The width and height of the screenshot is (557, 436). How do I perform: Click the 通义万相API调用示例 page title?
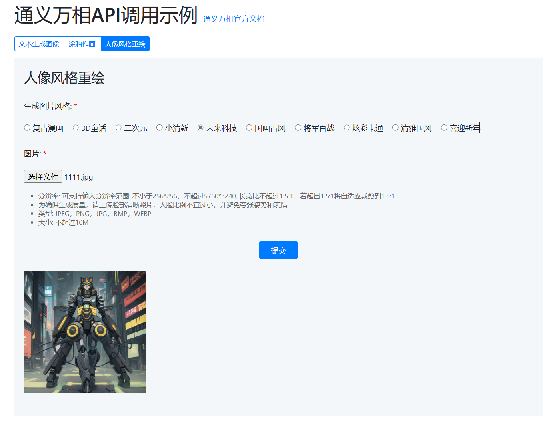[106, 15]
